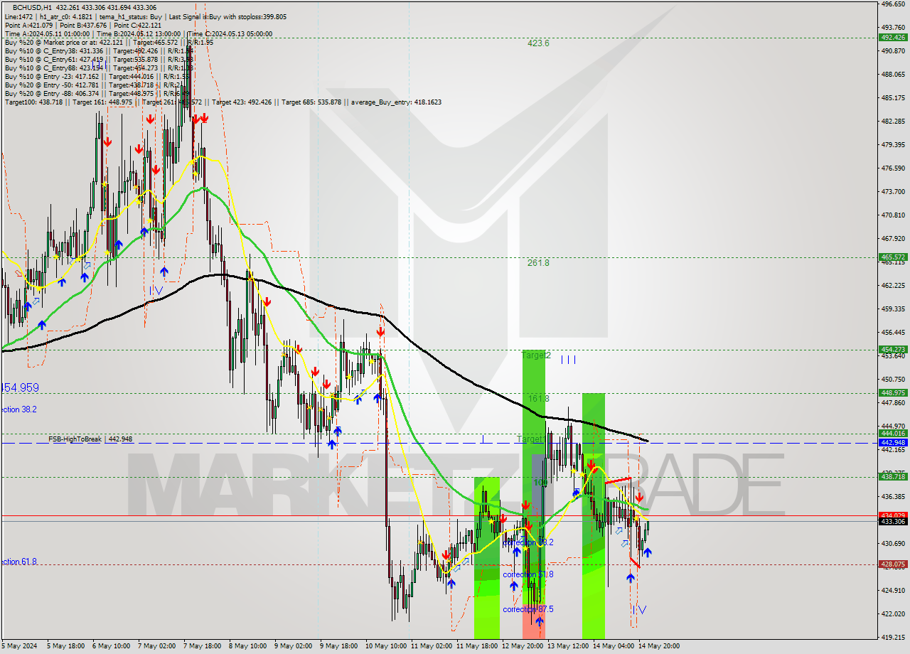The height and width of the screenshot is (654, 910).
Task: Click the 'Buy %10 @ C_Entry38: 431.336' line
Action: click(x=99, y=50)
